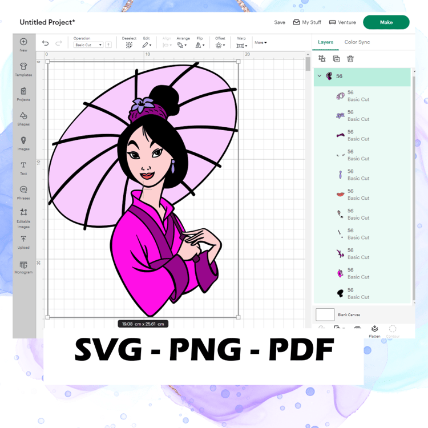Select the lips layer thumbnail
Image resolution: width=428 pixels, height=428 pixels.
(x=340, y=195)
